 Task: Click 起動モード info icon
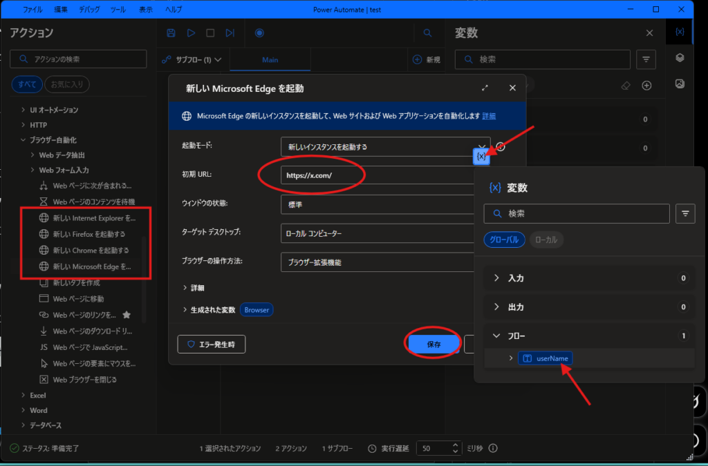501,147
